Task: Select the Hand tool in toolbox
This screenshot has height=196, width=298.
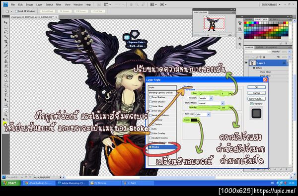Action: pos(6,110)
